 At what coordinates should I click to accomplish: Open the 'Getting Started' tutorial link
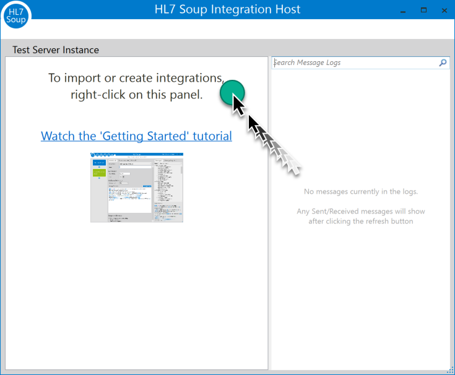coord(136,136)
